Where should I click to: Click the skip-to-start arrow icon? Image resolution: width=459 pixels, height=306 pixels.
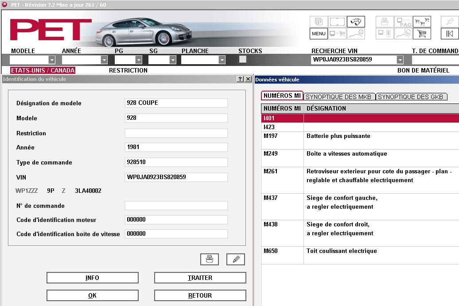(x=450, y=34)
